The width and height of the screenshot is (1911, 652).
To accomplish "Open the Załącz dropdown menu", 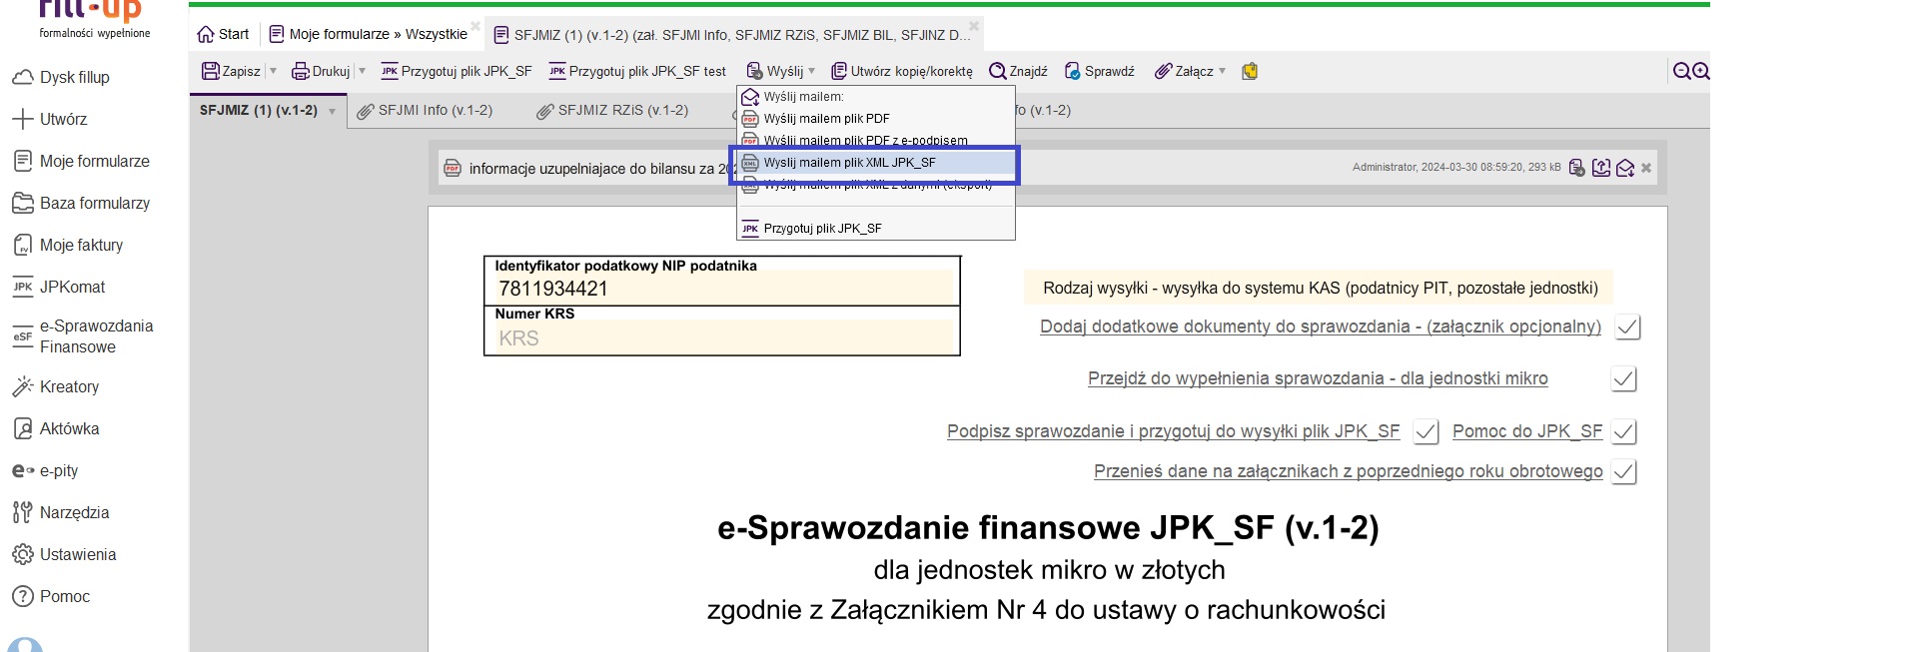I will (1190, 71).
